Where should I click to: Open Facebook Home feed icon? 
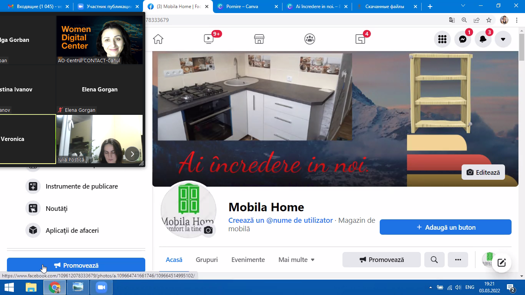pos(158,39)
